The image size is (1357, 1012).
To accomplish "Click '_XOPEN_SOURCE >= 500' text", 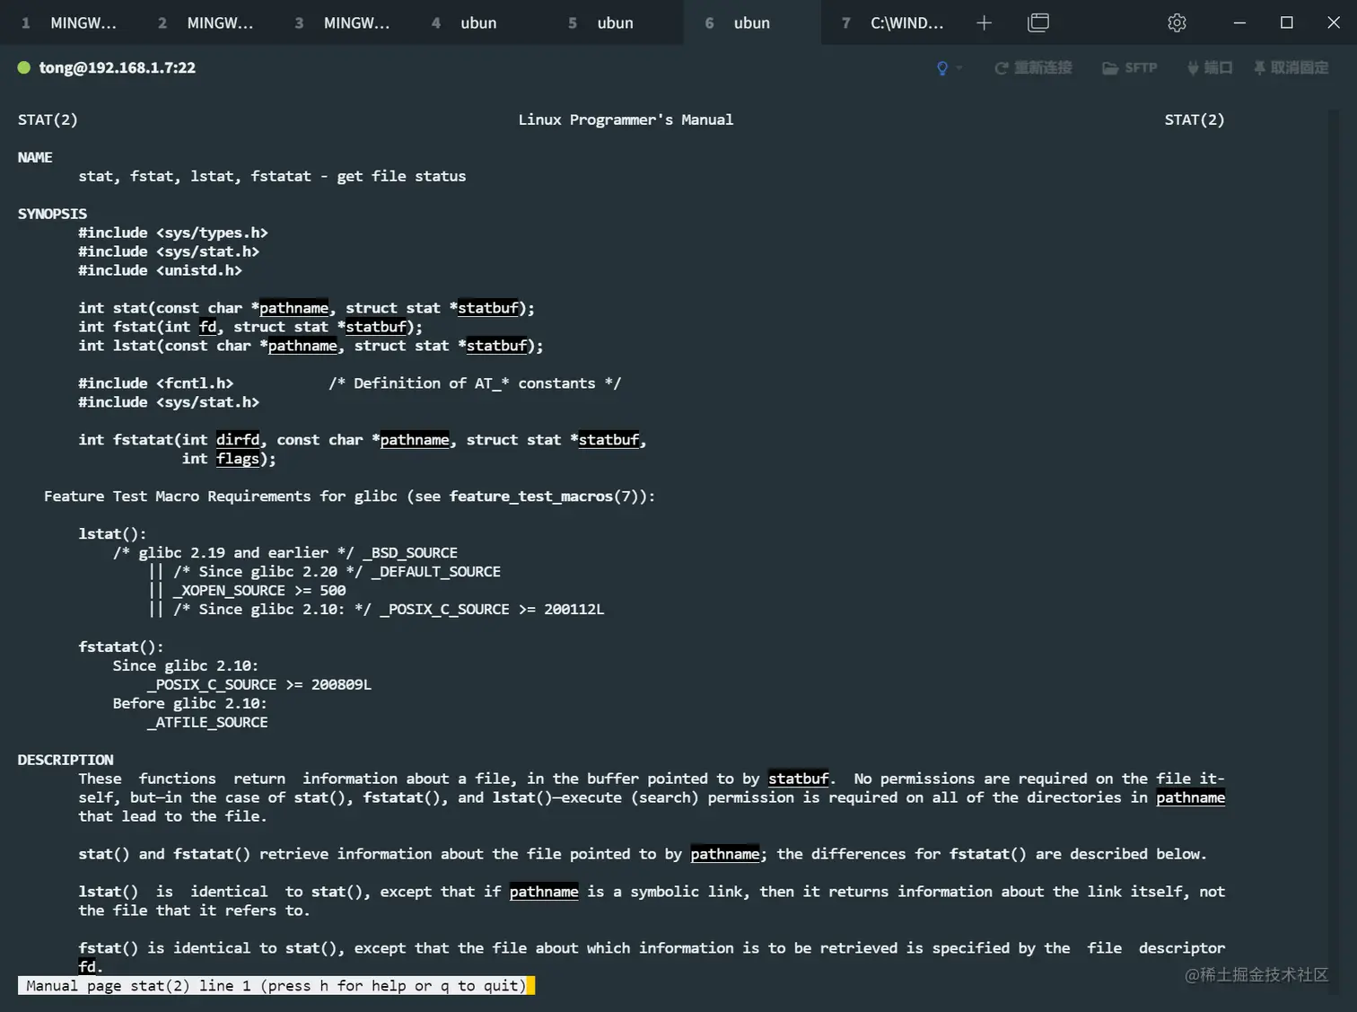I will coord(259,591).
